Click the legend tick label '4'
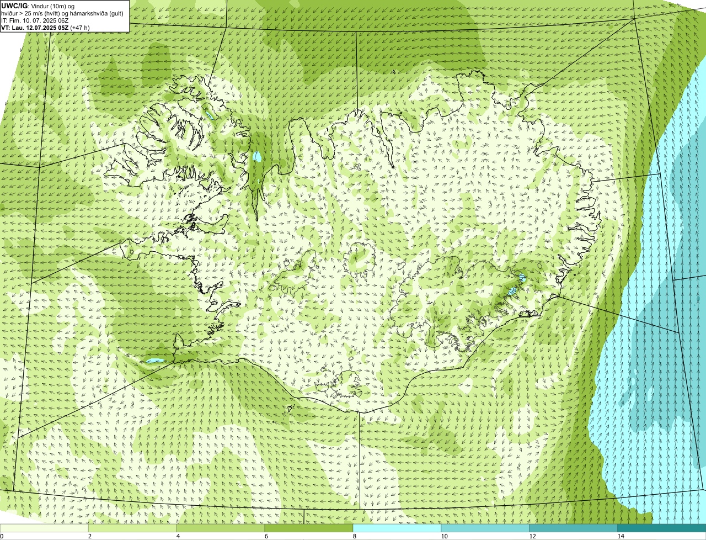The width and height of the screenshot is (706, 540). 178,536
